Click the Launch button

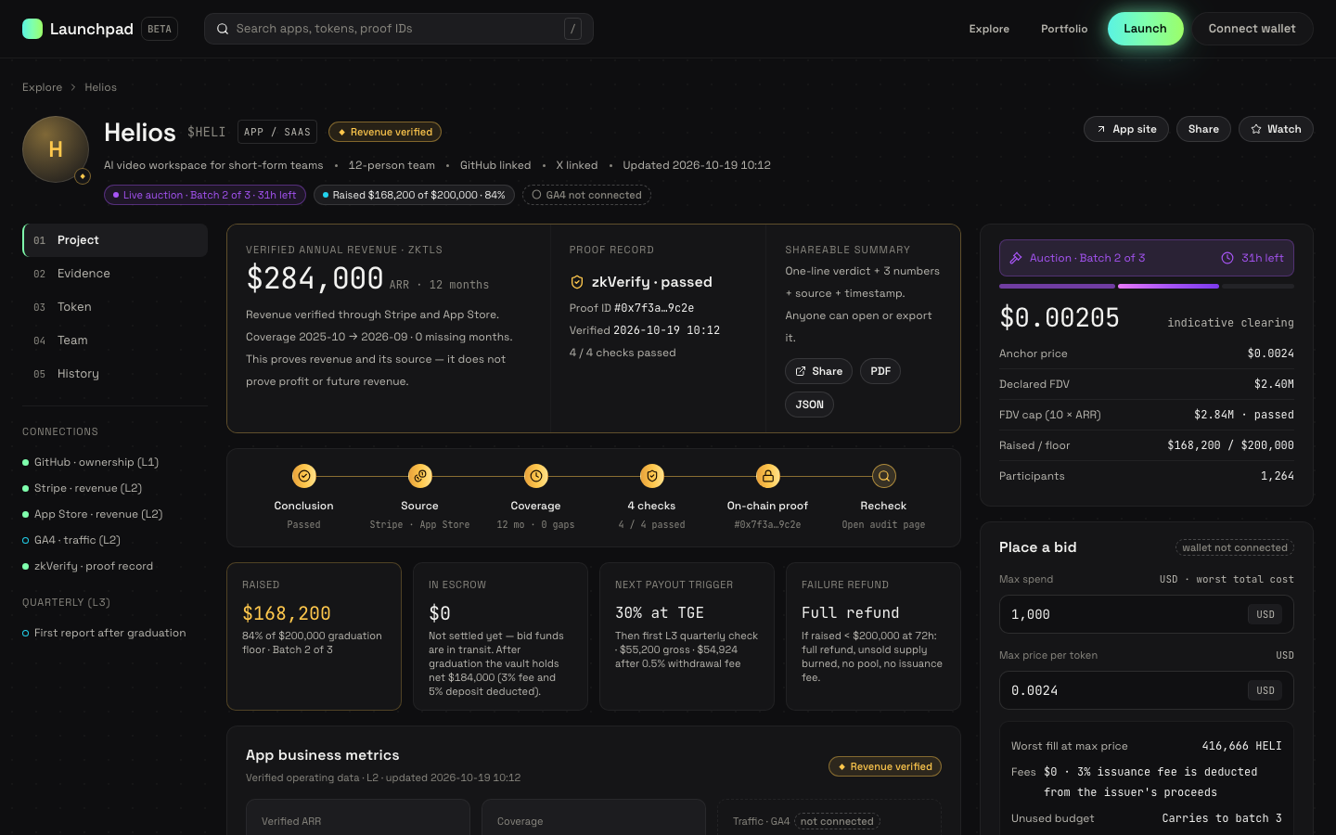1145,29
